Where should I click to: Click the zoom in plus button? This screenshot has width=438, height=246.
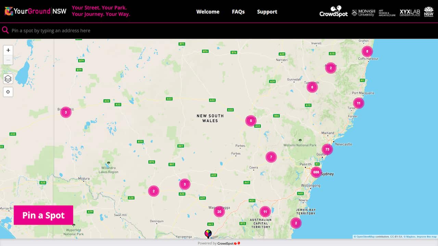coord(8,50)
